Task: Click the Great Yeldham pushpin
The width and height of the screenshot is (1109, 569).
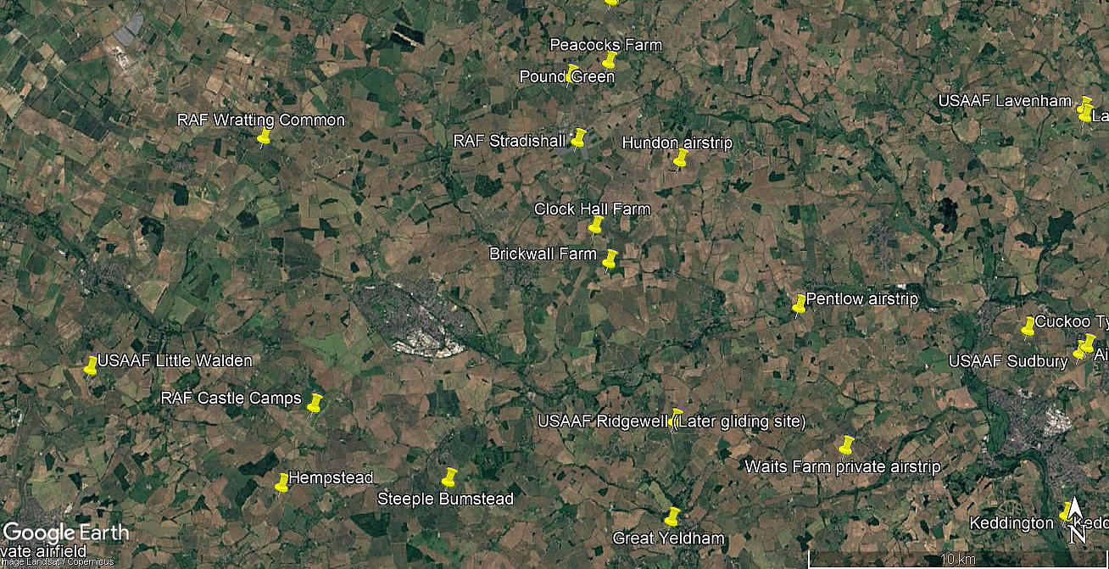Action: 672,517
